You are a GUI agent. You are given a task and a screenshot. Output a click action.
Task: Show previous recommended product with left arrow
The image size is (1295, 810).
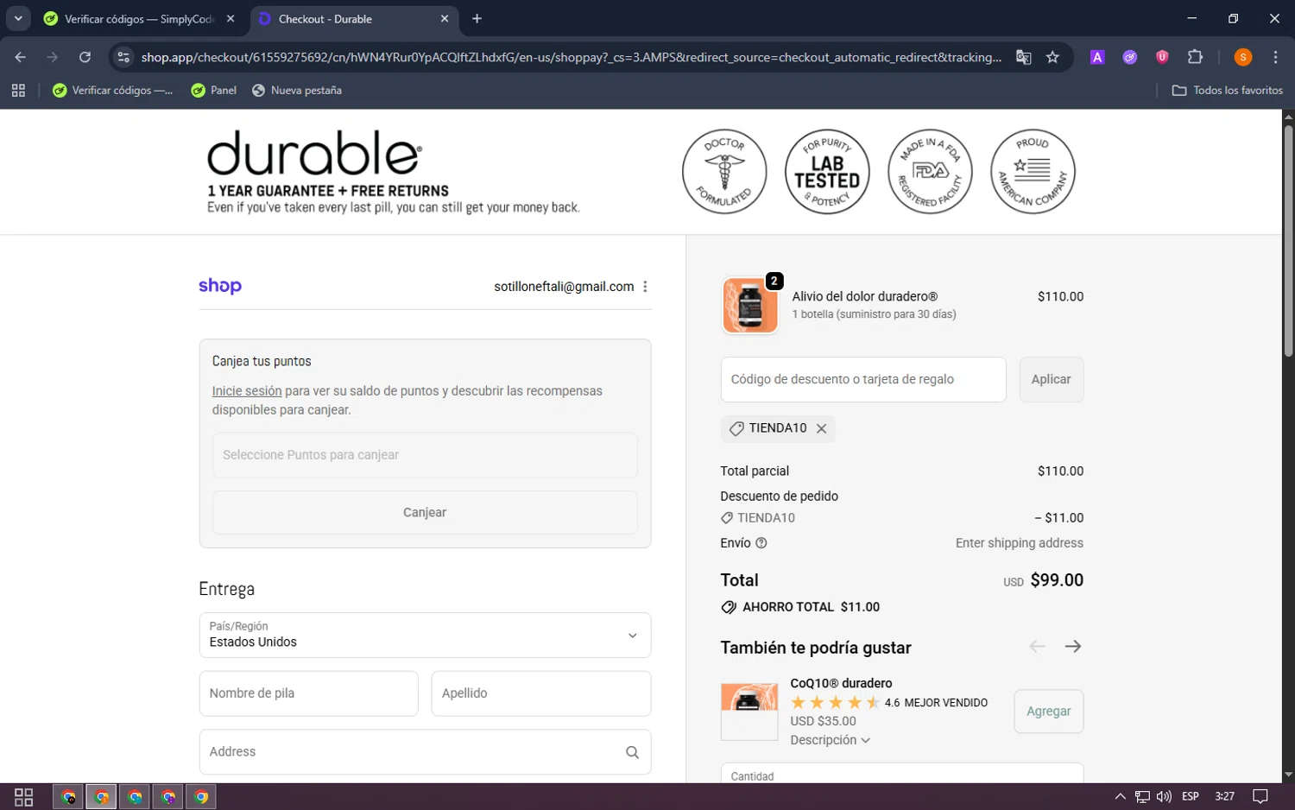(1037, 647)
